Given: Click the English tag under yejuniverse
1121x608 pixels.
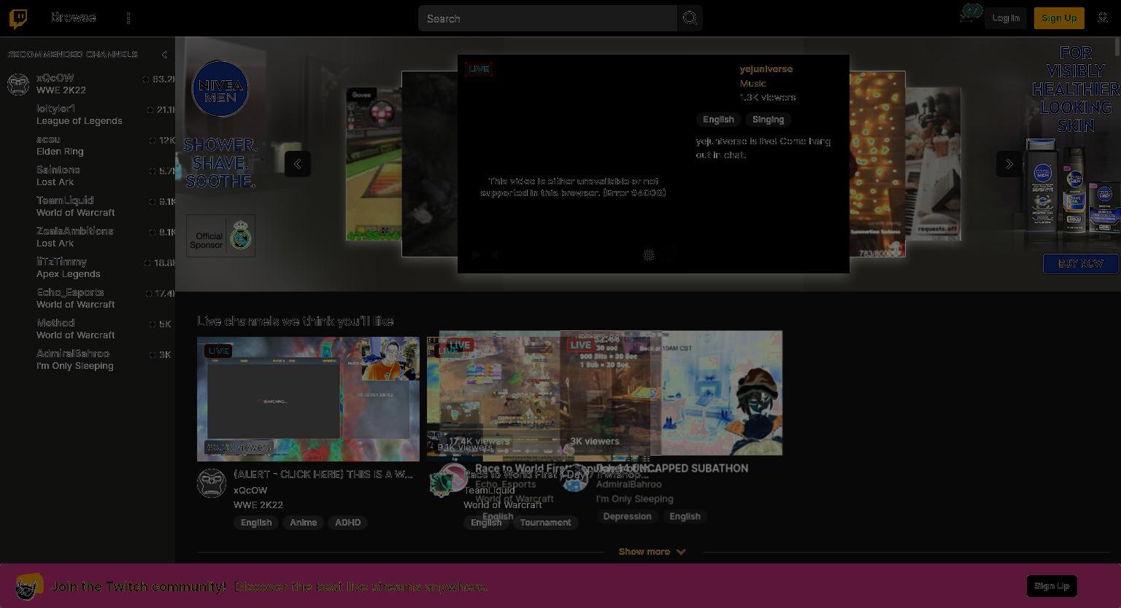Looking at the screenshot, I should tap(718, 120).
